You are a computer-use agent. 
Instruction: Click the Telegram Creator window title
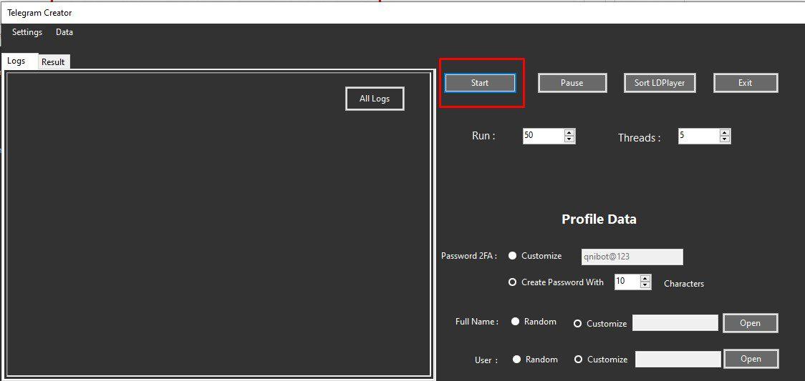39,13
